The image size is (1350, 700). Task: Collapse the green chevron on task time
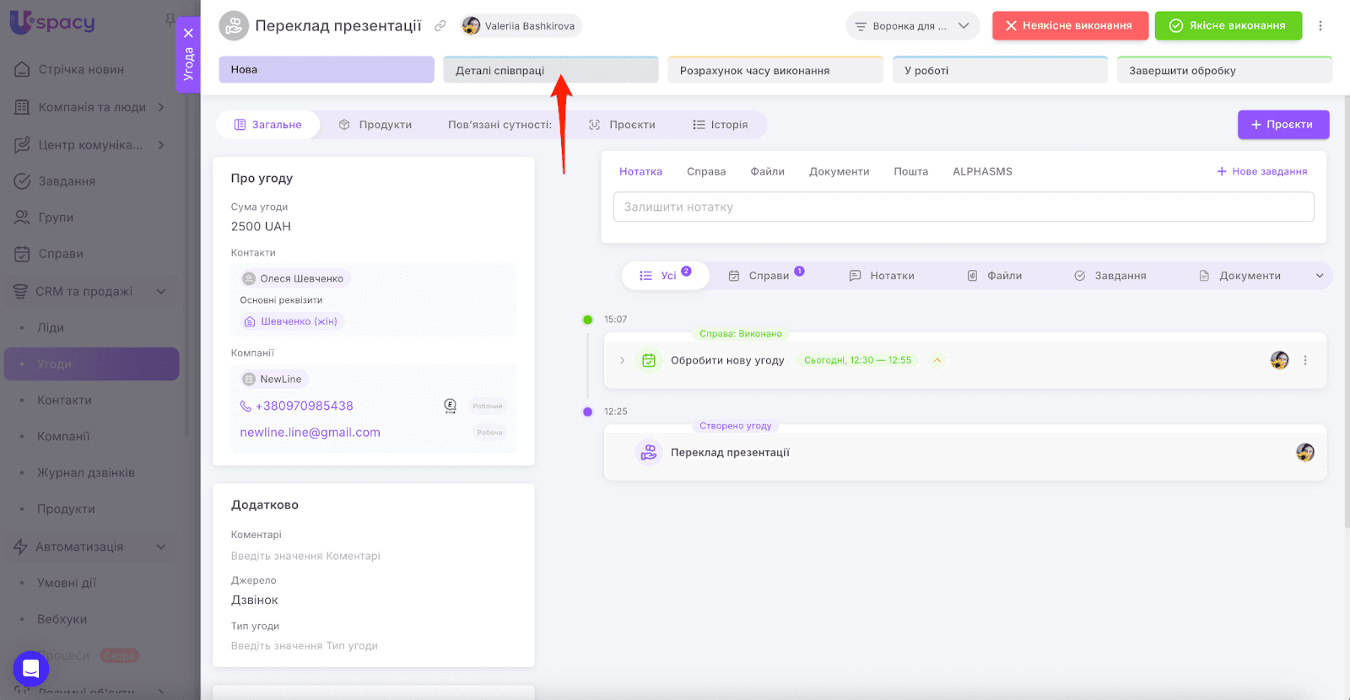coord(937,361)
